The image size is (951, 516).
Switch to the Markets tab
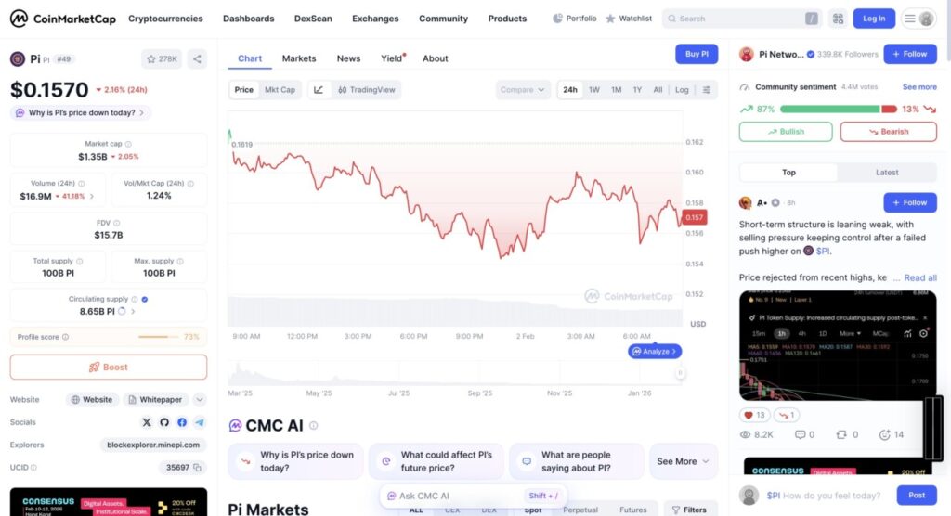[299, 58]
